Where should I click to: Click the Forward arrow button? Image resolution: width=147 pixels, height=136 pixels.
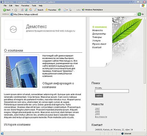coord(16,10)
